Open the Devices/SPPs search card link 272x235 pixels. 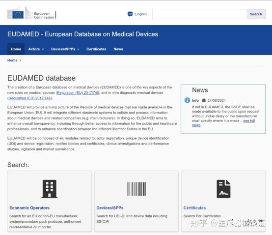click(110, 208)
